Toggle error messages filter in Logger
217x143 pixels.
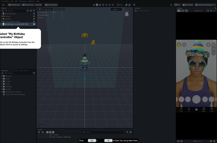[53, 132]
